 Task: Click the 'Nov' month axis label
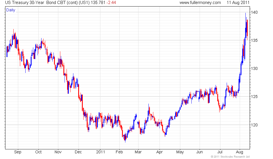tap(58, 152)
